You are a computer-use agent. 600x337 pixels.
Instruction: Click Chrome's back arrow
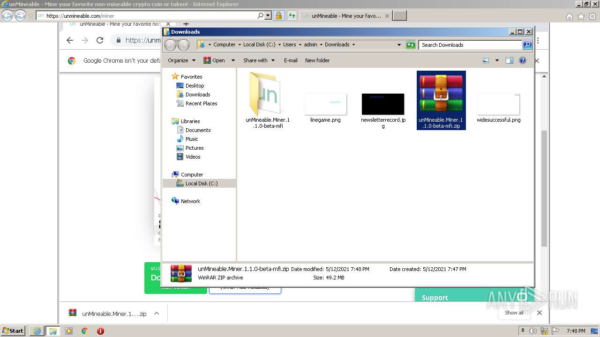(70, 40)
